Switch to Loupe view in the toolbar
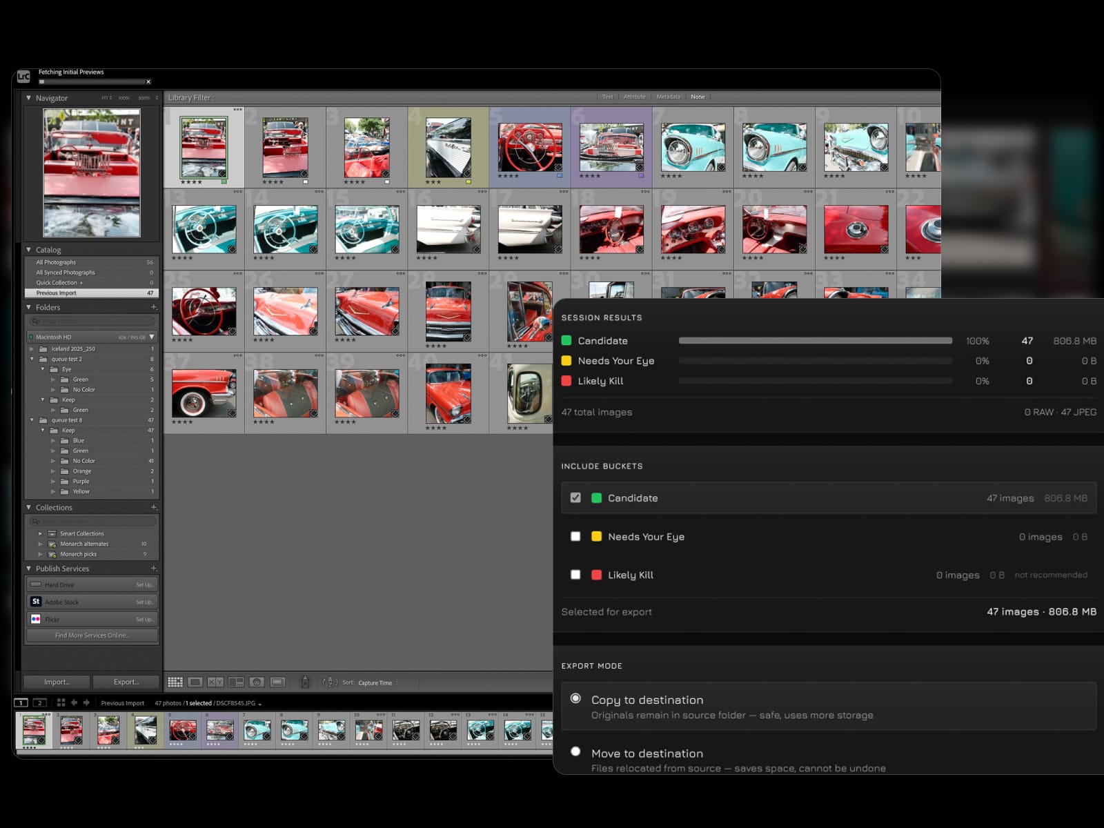The image size is (1104, 828). pyautogui.click(x=195, y=682)
